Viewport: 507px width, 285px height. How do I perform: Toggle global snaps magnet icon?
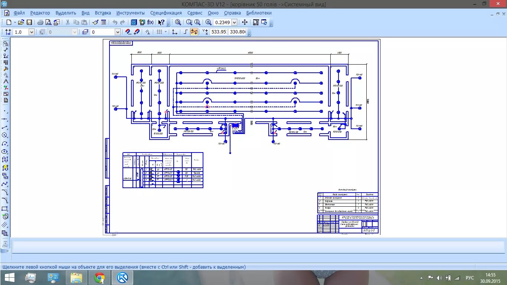[128, 32]
